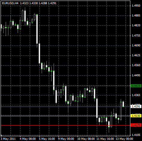Select the red 1.4170 price label
The width and height of the screenshot is (142, 141).
pos(136,125)
